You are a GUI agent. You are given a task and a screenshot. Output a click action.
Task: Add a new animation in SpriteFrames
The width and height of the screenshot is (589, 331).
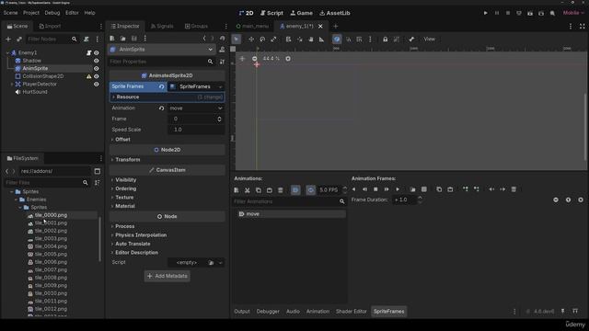coord(237,190)
